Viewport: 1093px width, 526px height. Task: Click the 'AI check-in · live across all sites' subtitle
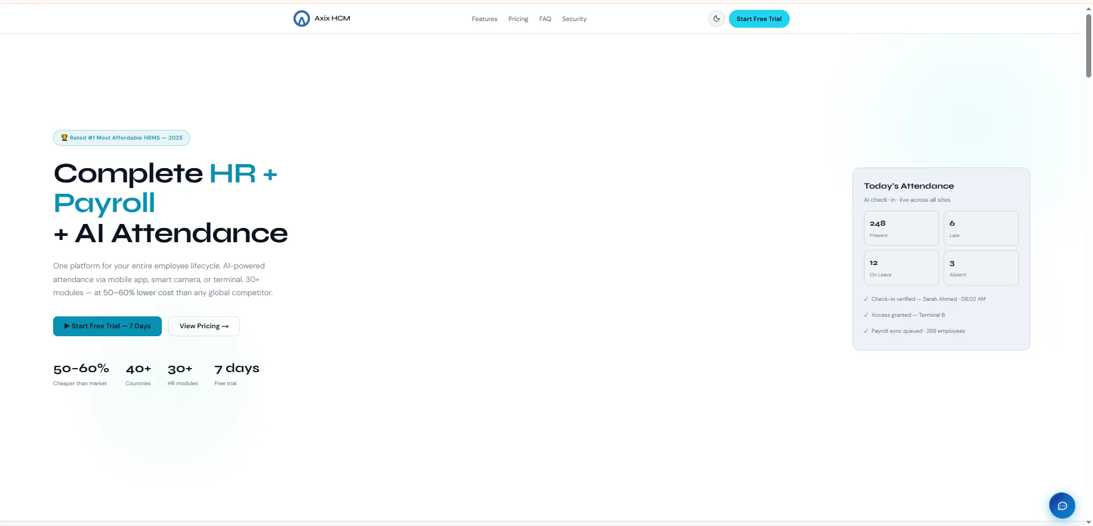907,200
